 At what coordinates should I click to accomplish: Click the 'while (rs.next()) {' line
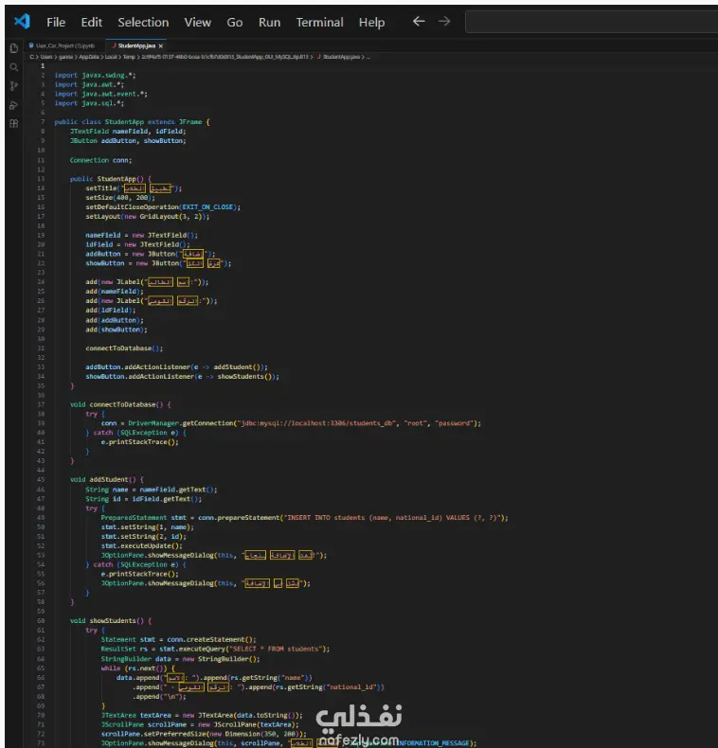coord(138,668)
